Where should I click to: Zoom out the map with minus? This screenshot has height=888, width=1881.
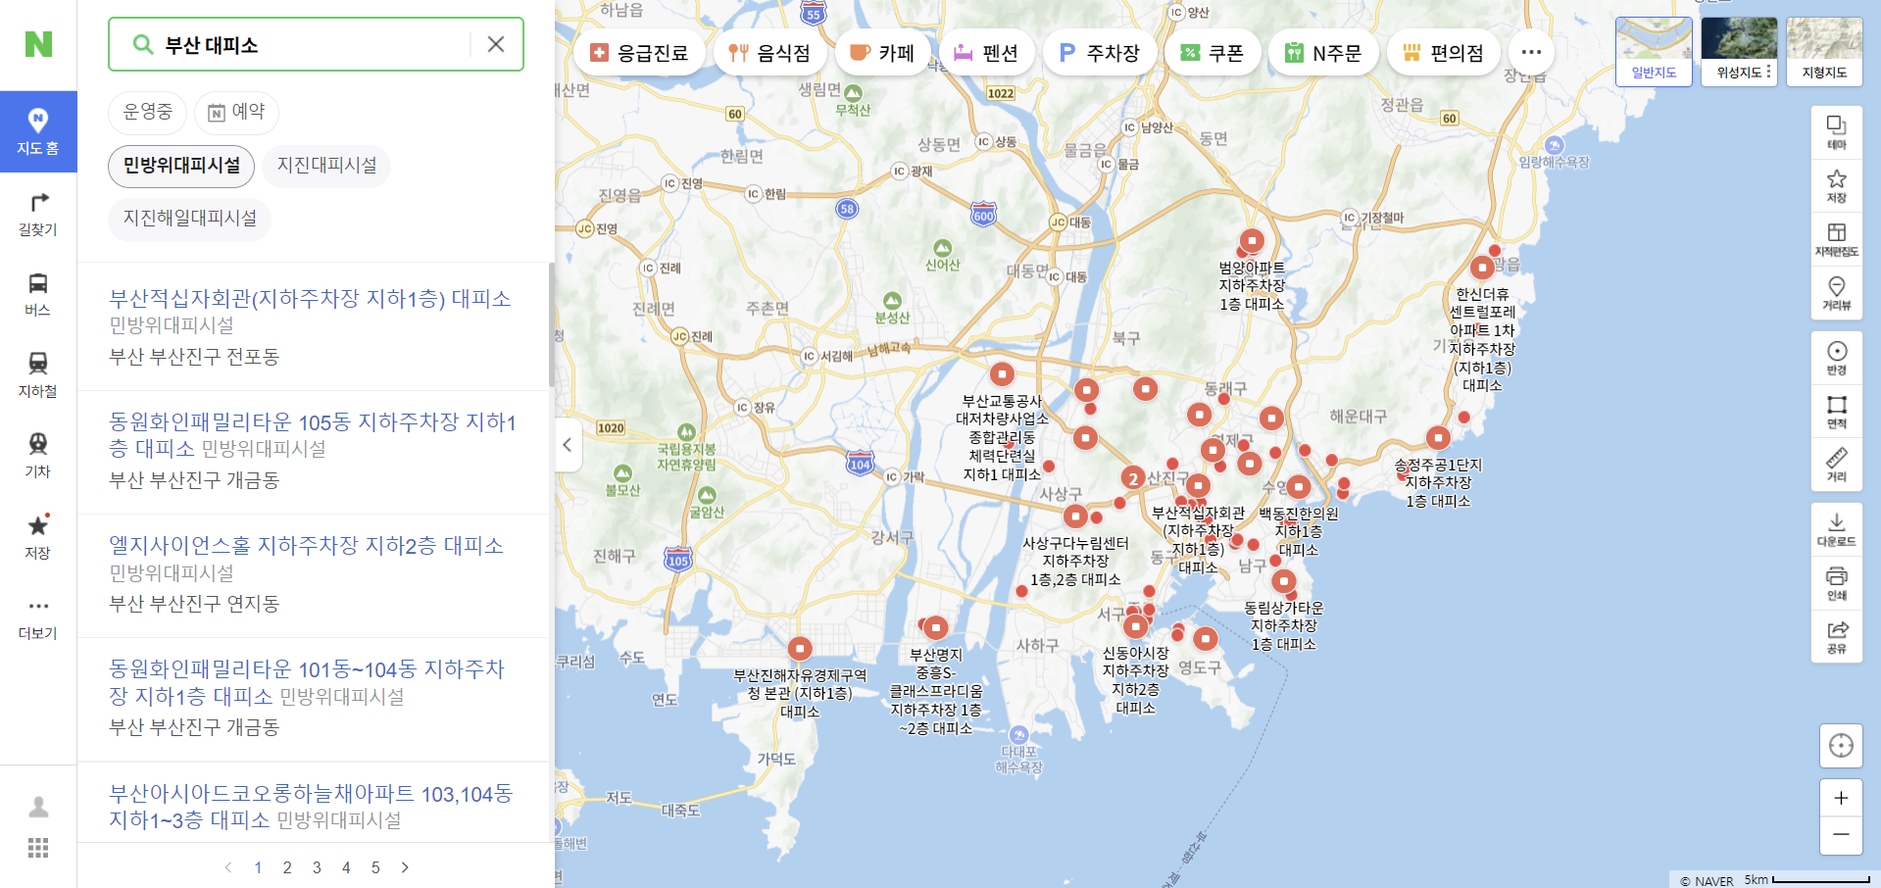pyautogui.click(x=1841, y=835)
